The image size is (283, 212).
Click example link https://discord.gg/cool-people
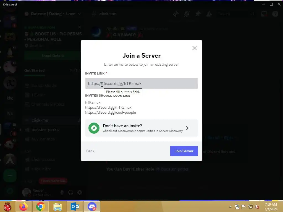pyautogui.click(x=111, y=113)
